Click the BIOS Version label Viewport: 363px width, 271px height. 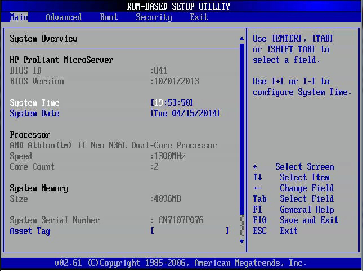[x=37, y=81]
